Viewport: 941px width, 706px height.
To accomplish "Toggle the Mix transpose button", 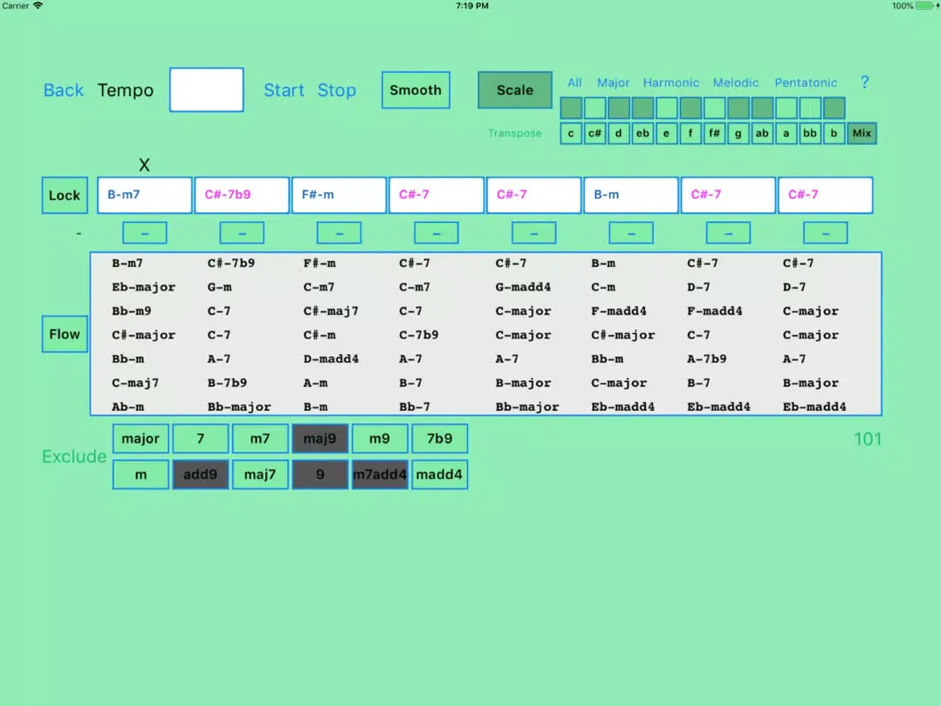I will click(x=861, y=133).
